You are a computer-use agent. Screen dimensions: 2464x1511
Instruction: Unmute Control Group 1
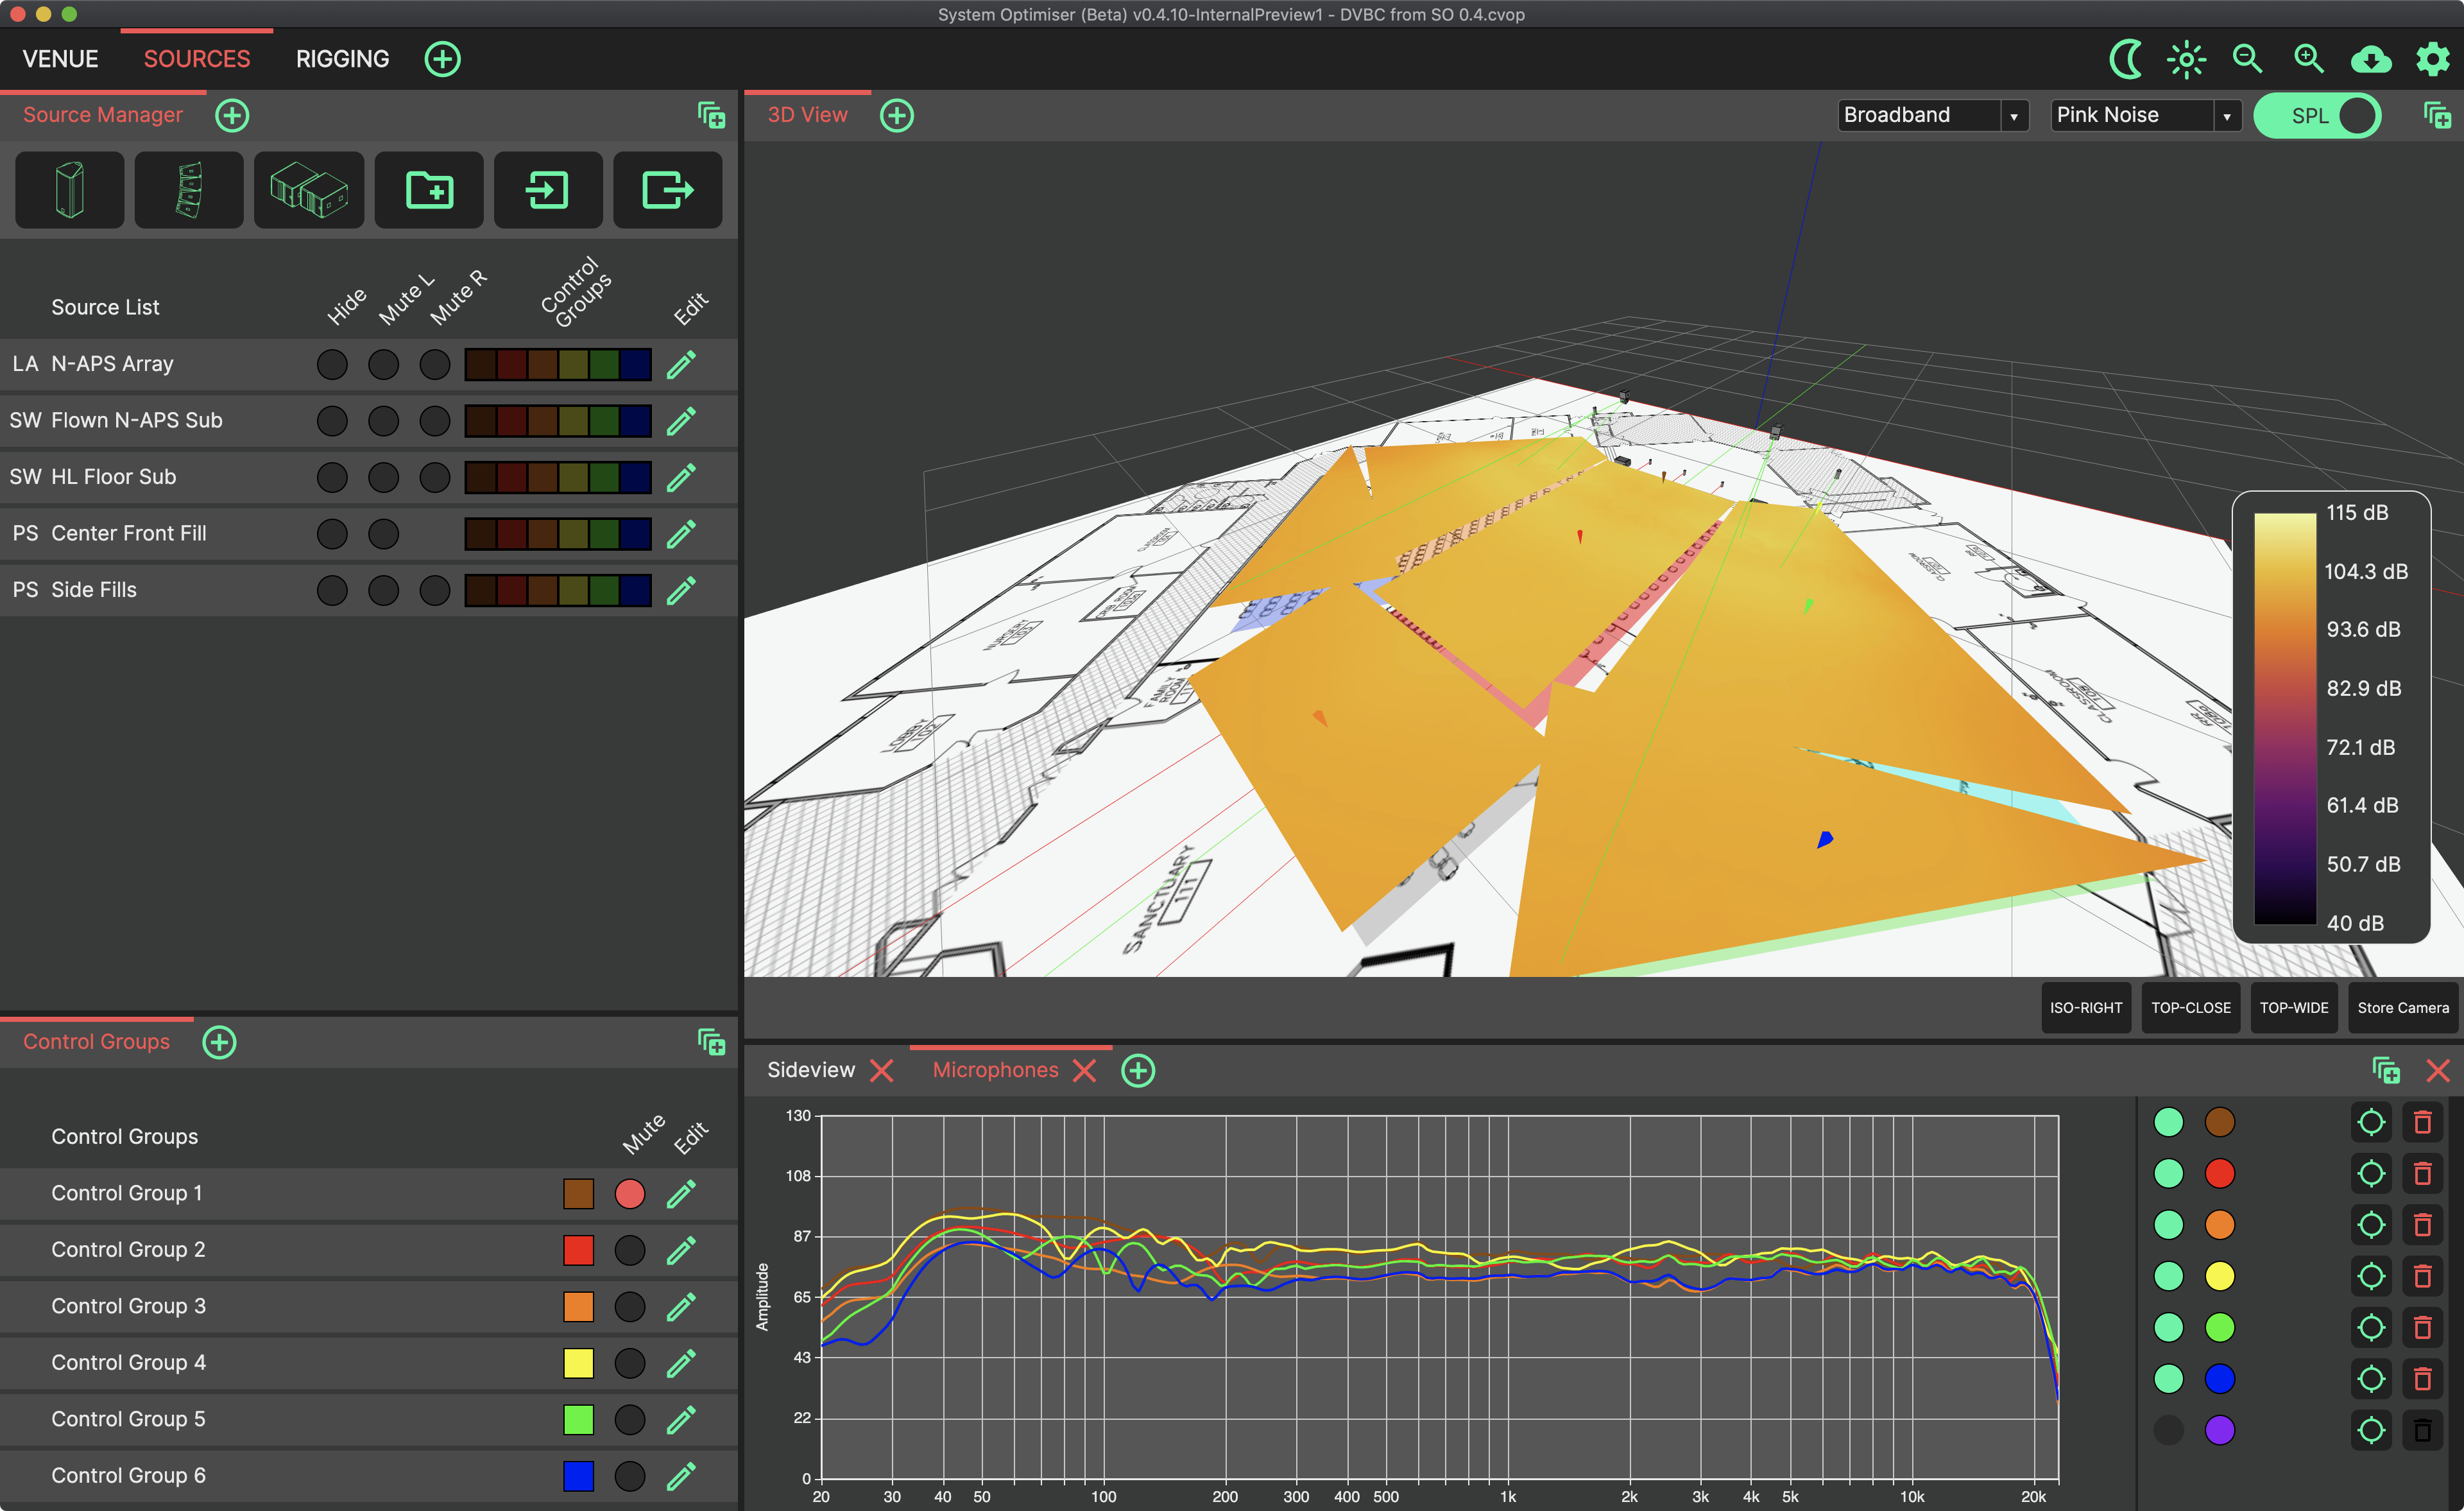(x=630, y=1194)
